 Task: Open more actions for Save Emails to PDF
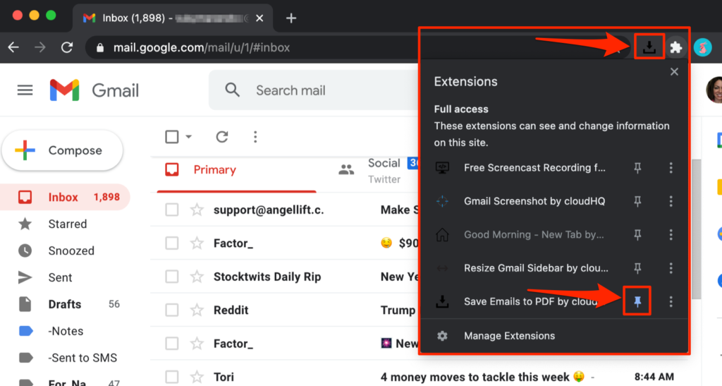(x=671, y=302)
